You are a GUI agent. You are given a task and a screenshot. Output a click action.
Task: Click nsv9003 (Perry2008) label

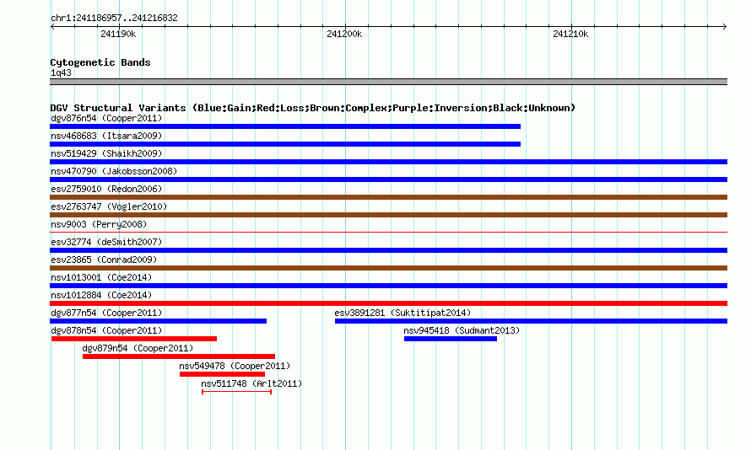99,224
